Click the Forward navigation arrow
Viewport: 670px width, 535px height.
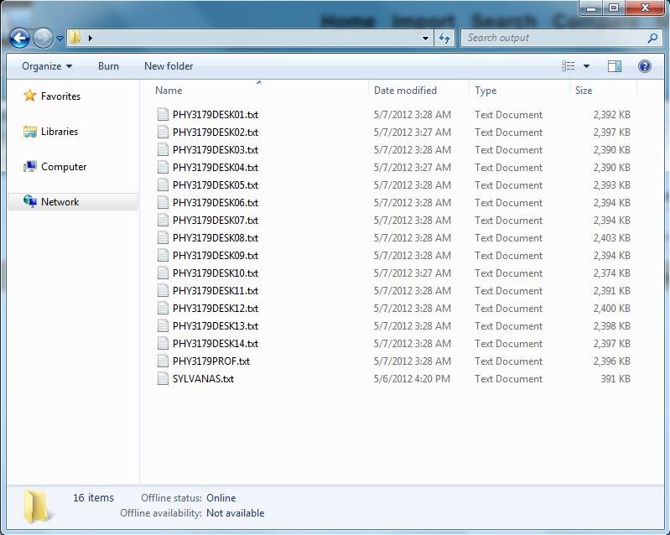click(x=43, y=38)
